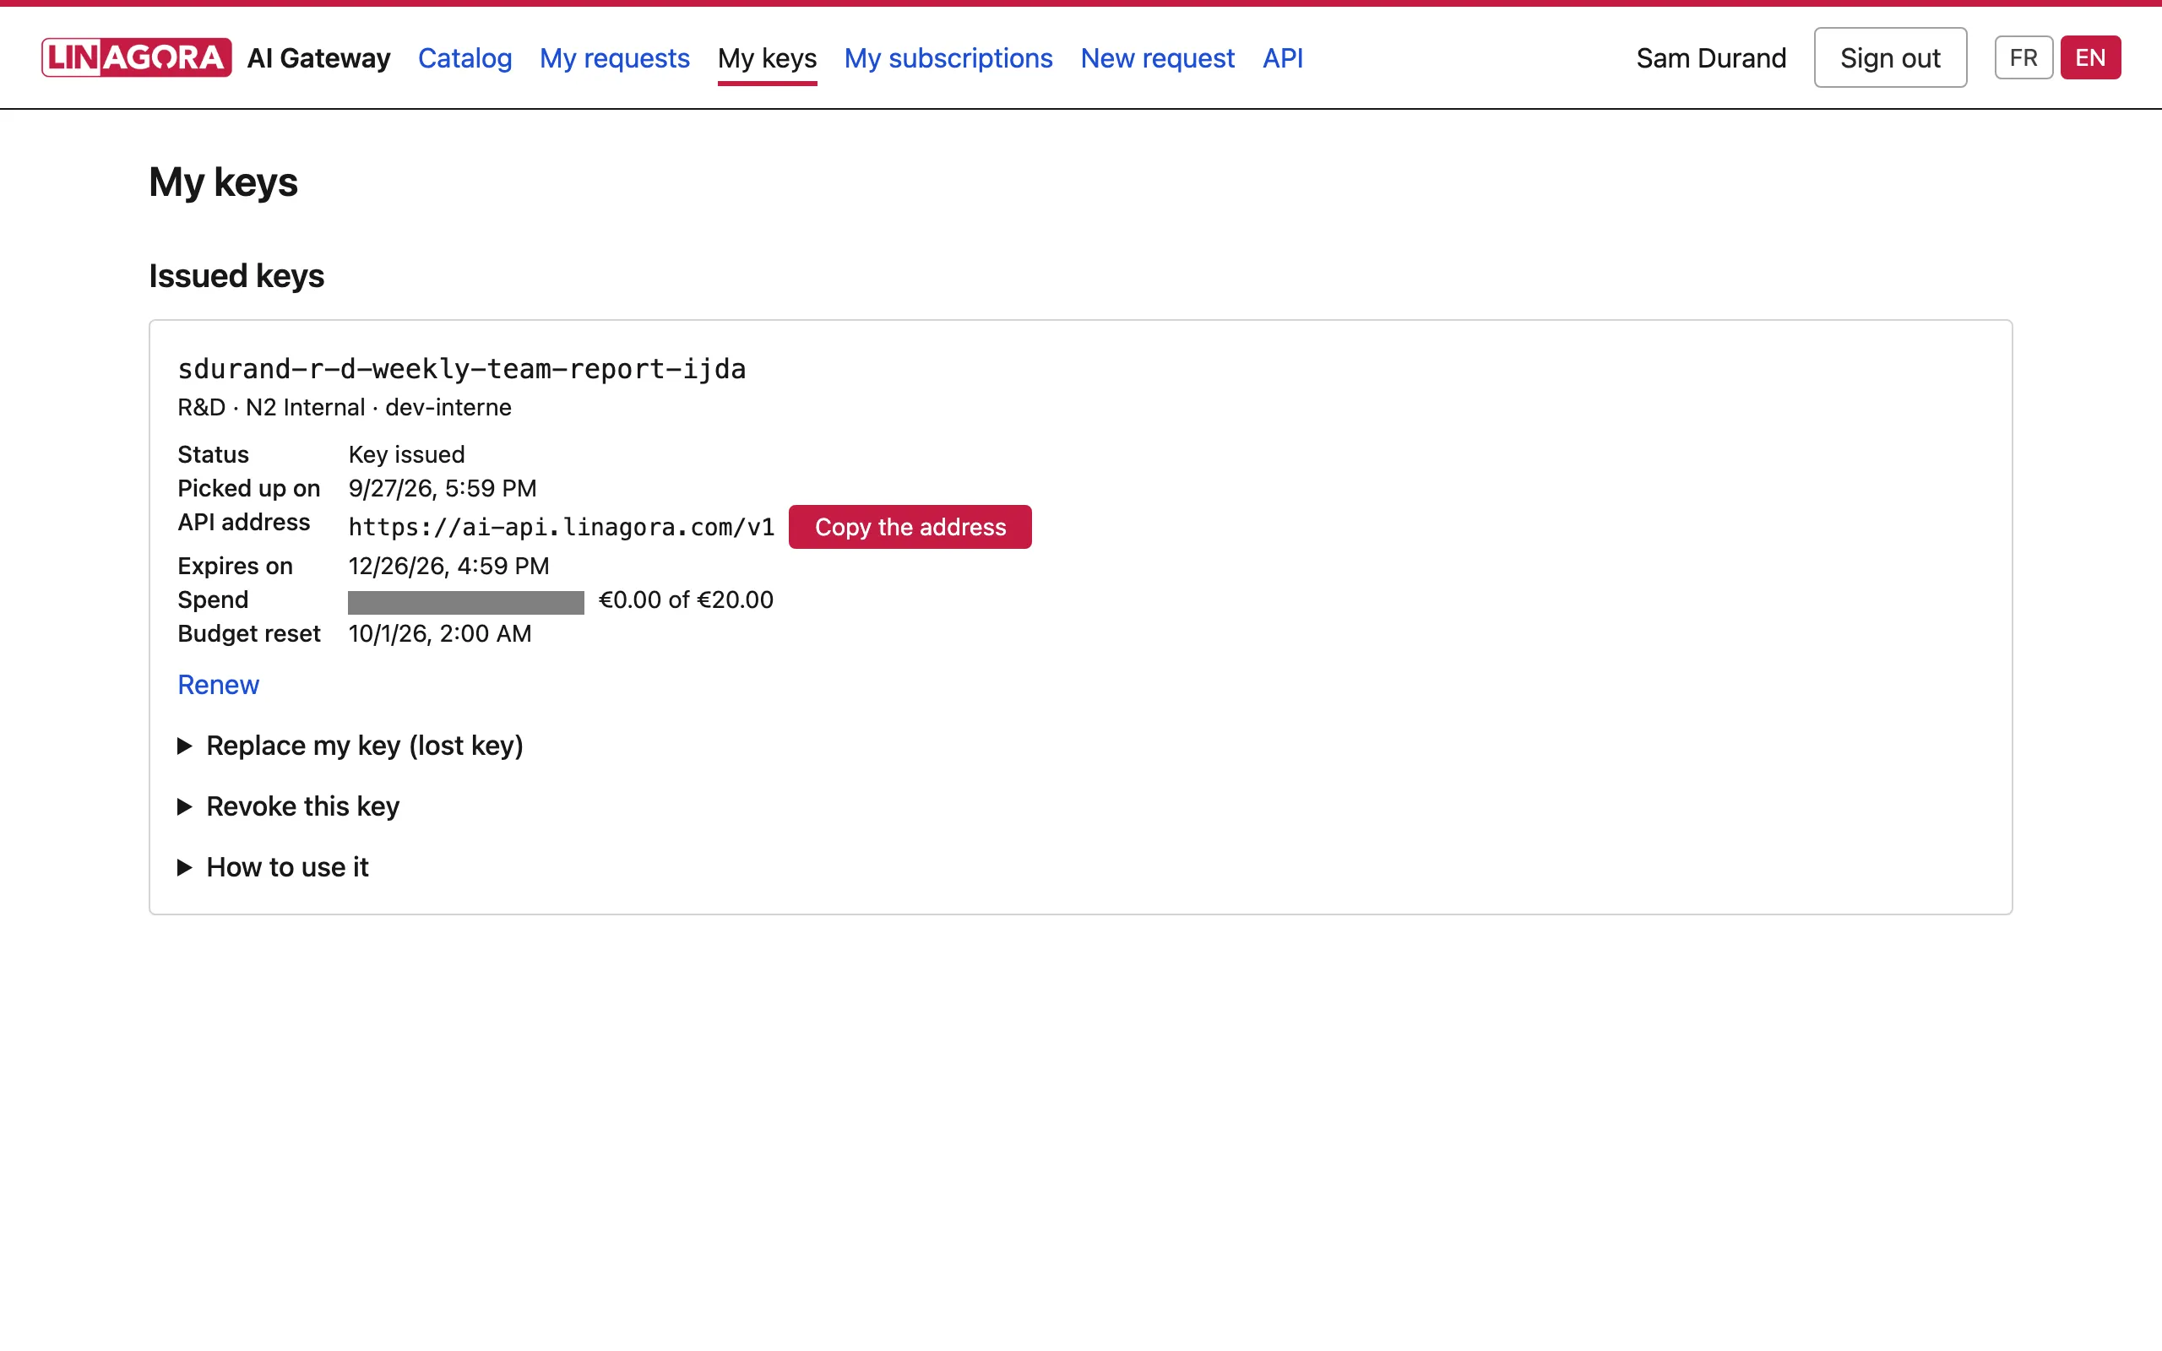
Task: Click the expiry date 12/26/26, 4:59 PM
Action: point(448,566)
